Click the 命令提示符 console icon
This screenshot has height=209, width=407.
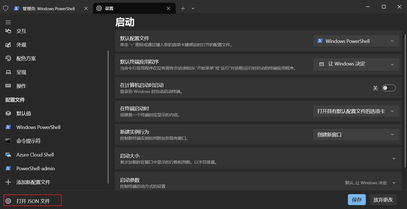point(8,141)
